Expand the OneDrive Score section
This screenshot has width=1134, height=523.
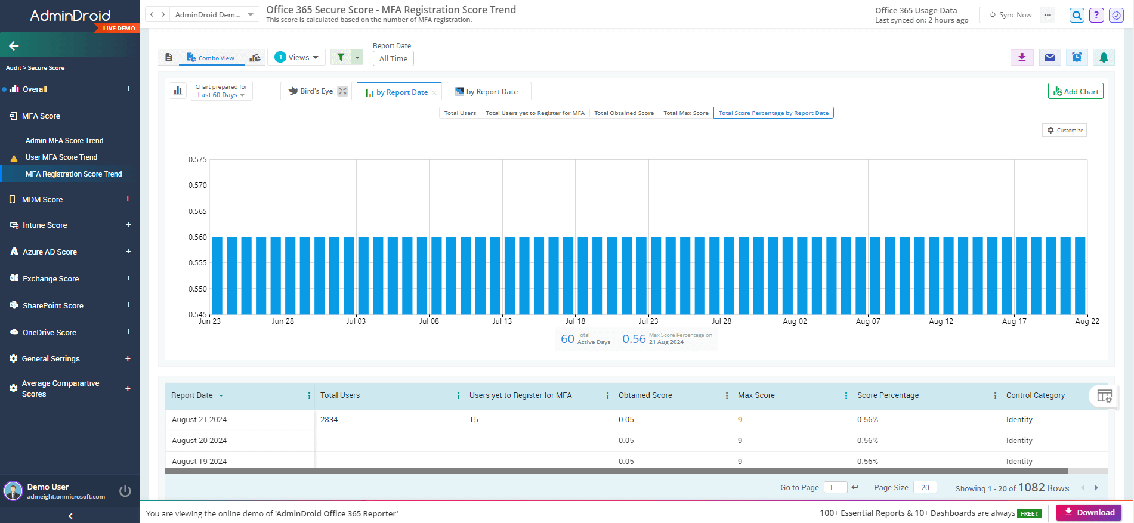pos(128,332)
